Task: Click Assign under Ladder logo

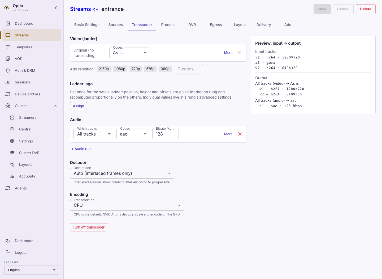Action: tap(79, 106)
